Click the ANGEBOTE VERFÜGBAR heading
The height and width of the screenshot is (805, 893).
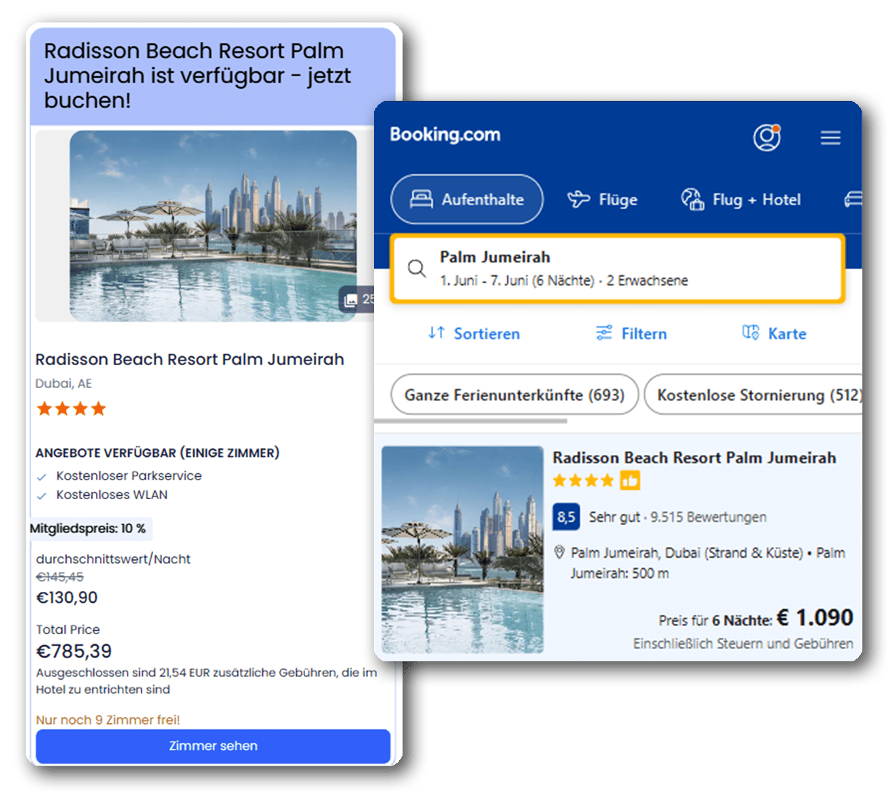pyautogui.click(x=157, y=452)
